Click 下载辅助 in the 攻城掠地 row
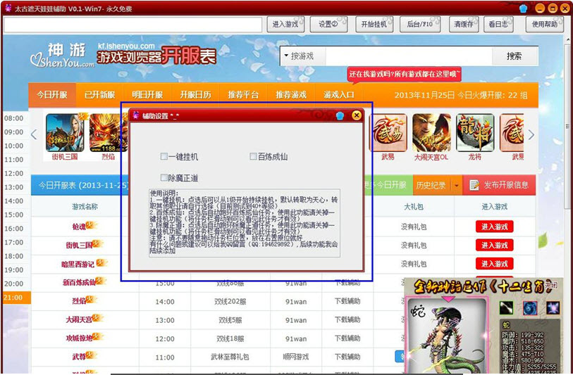 pyautogui.click(x=347, y=338)
